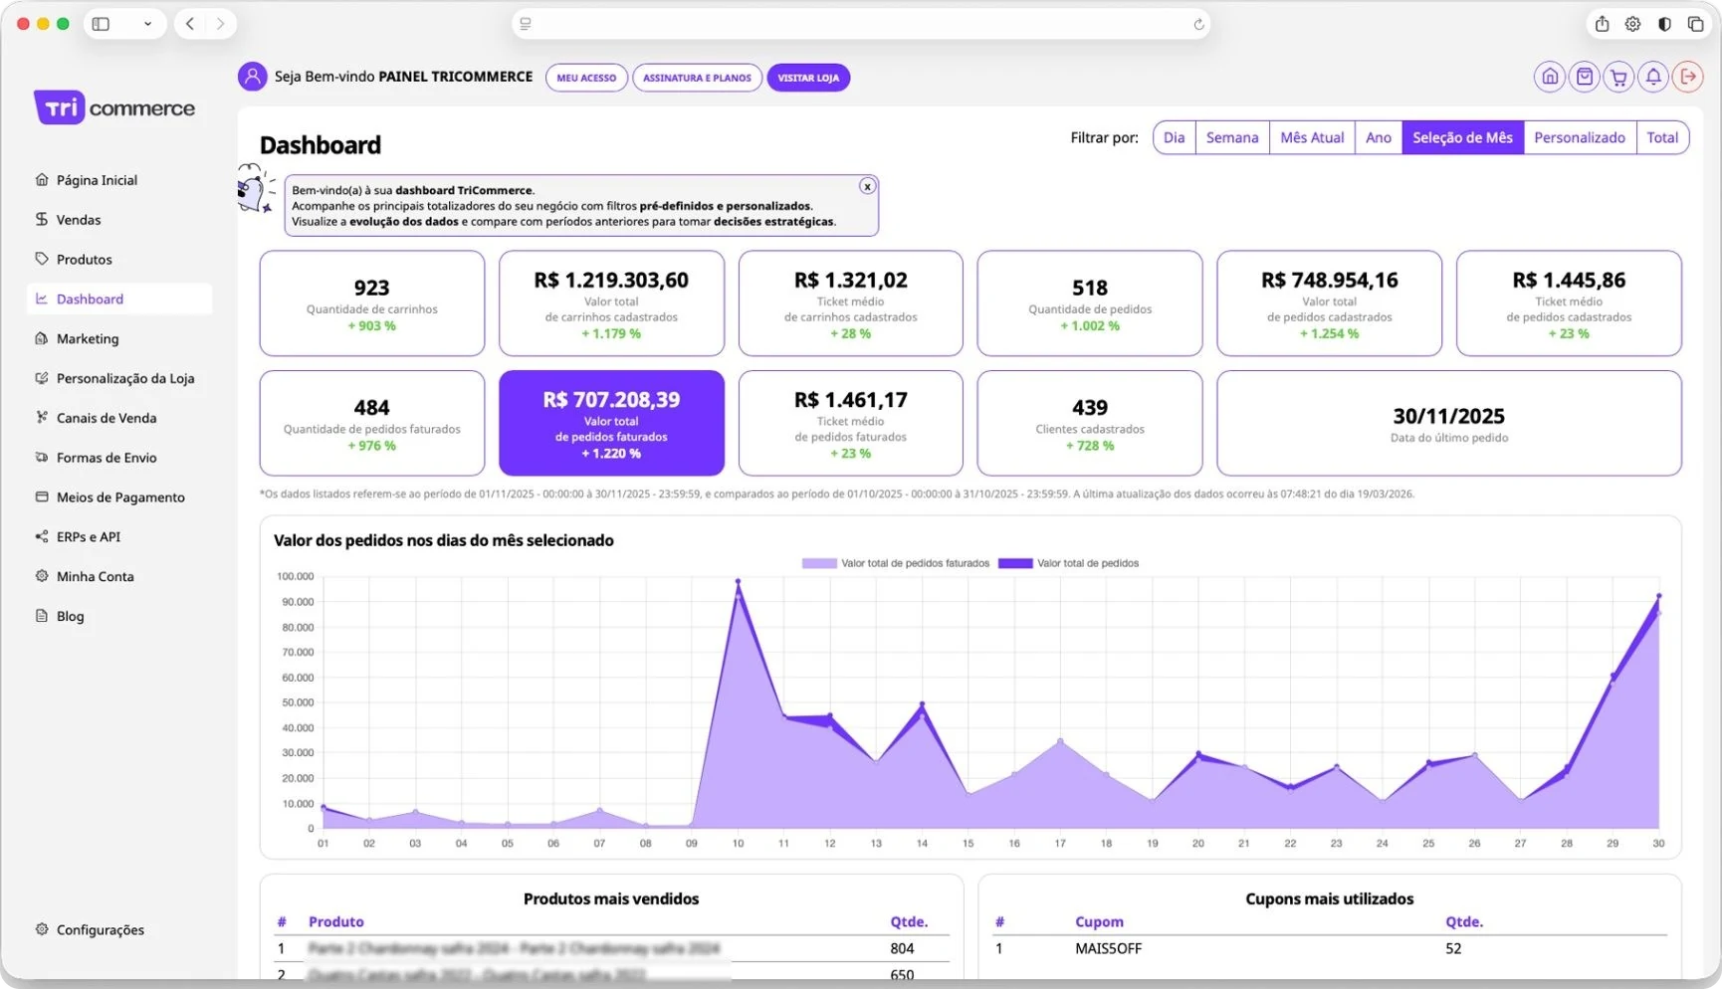Click the shopping bag icon at top right
Screen dimensions: 1722x989
[x=1585, y=77]
